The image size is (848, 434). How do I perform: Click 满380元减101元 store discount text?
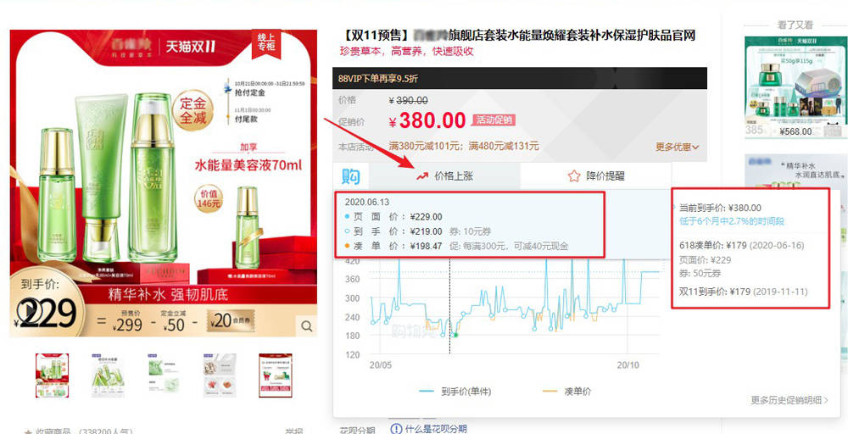[425, 147]
